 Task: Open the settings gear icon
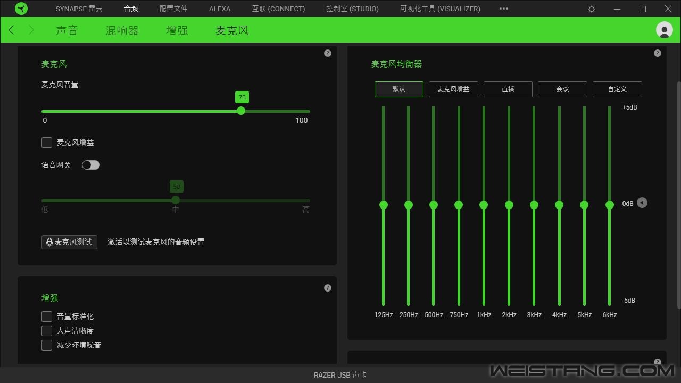pyautogui.click(x=591, y=9)
